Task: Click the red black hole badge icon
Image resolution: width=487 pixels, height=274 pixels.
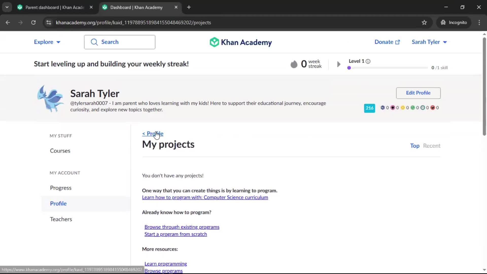Action: click(x=433, y=108)
